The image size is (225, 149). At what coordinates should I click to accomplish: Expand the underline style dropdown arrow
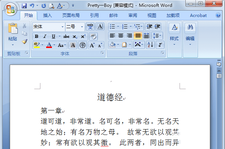coord(59,36)
